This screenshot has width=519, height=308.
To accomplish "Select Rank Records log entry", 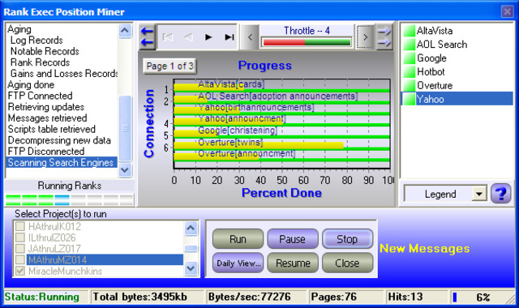I will coord(40,62).
